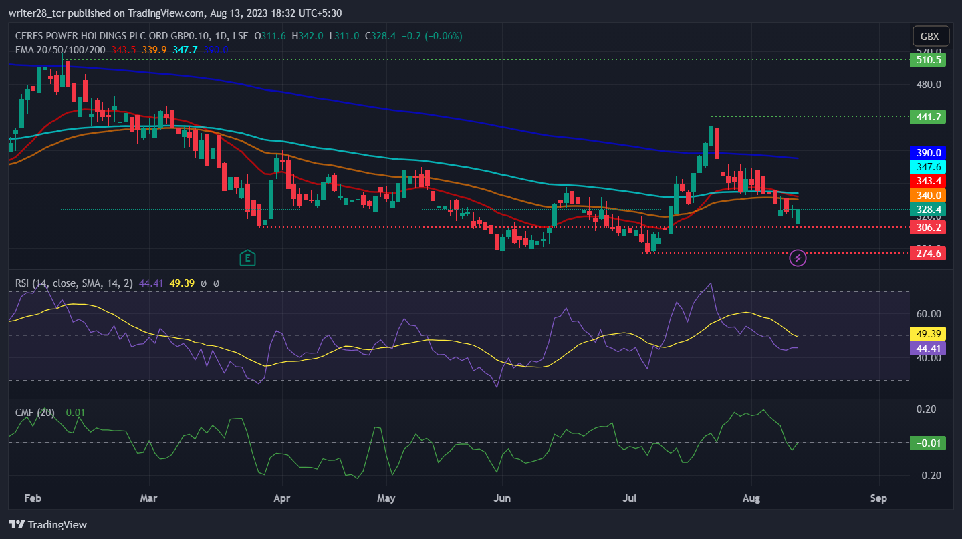Click the red 274.6 support level label

pyautogui.click(x=927, y=254)
